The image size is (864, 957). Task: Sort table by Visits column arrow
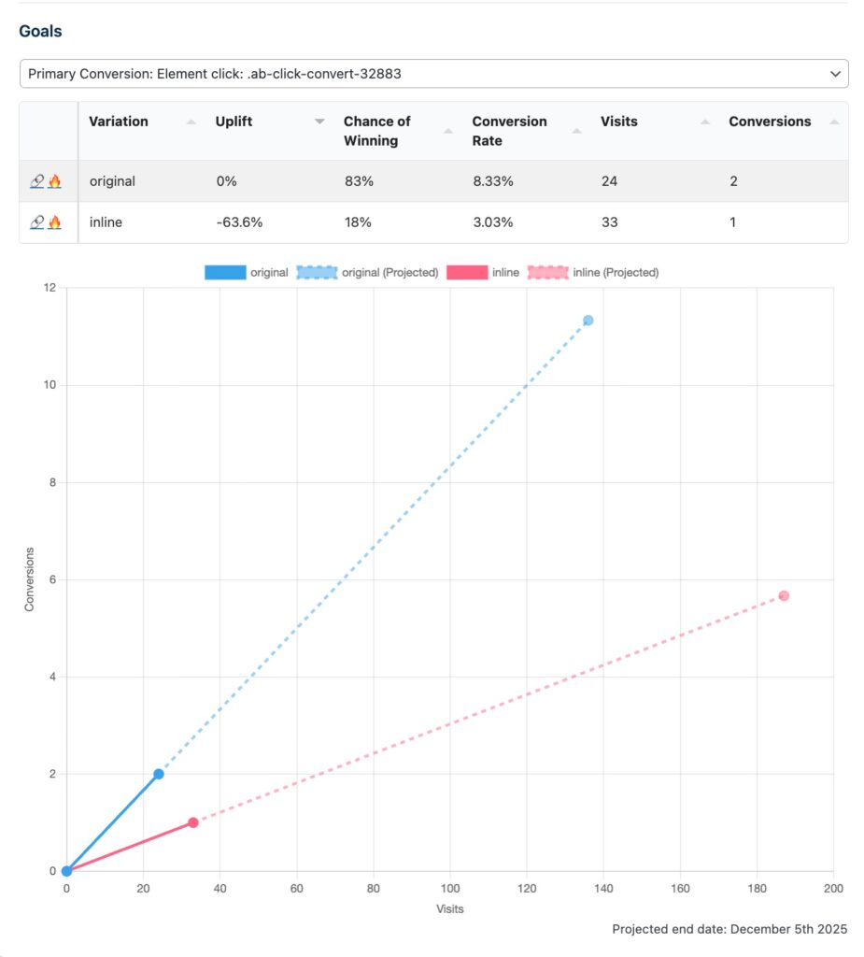(705, 122)
